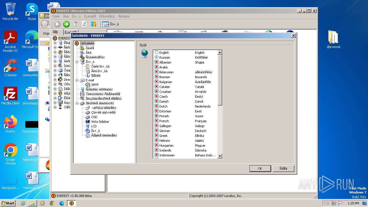Click the 'Íslenska' entry in language list

click(200, 150)
